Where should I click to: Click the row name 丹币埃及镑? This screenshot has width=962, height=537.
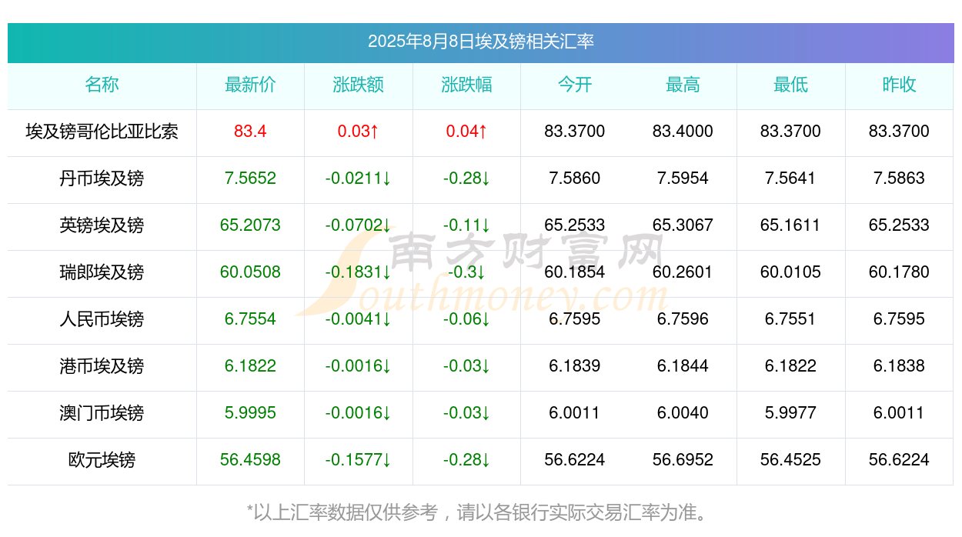pyautogui.click(x=102, y=178)
